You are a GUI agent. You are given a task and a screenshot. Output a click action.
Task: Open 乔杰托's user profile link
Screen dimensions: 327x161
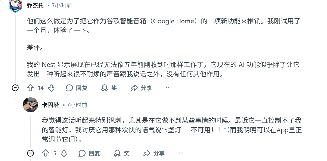pyautogui.click(x=35, y=5)
